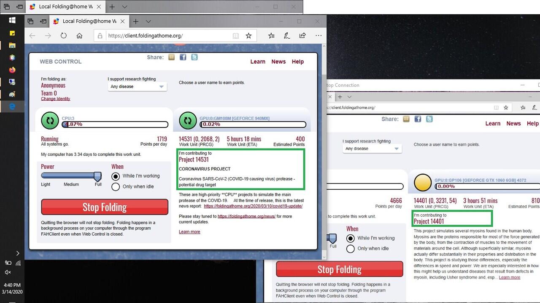The height and width of the screenshot is (303, 540).
Task: Click CPU progress bar showing .87%
Action: click(115, 124)
